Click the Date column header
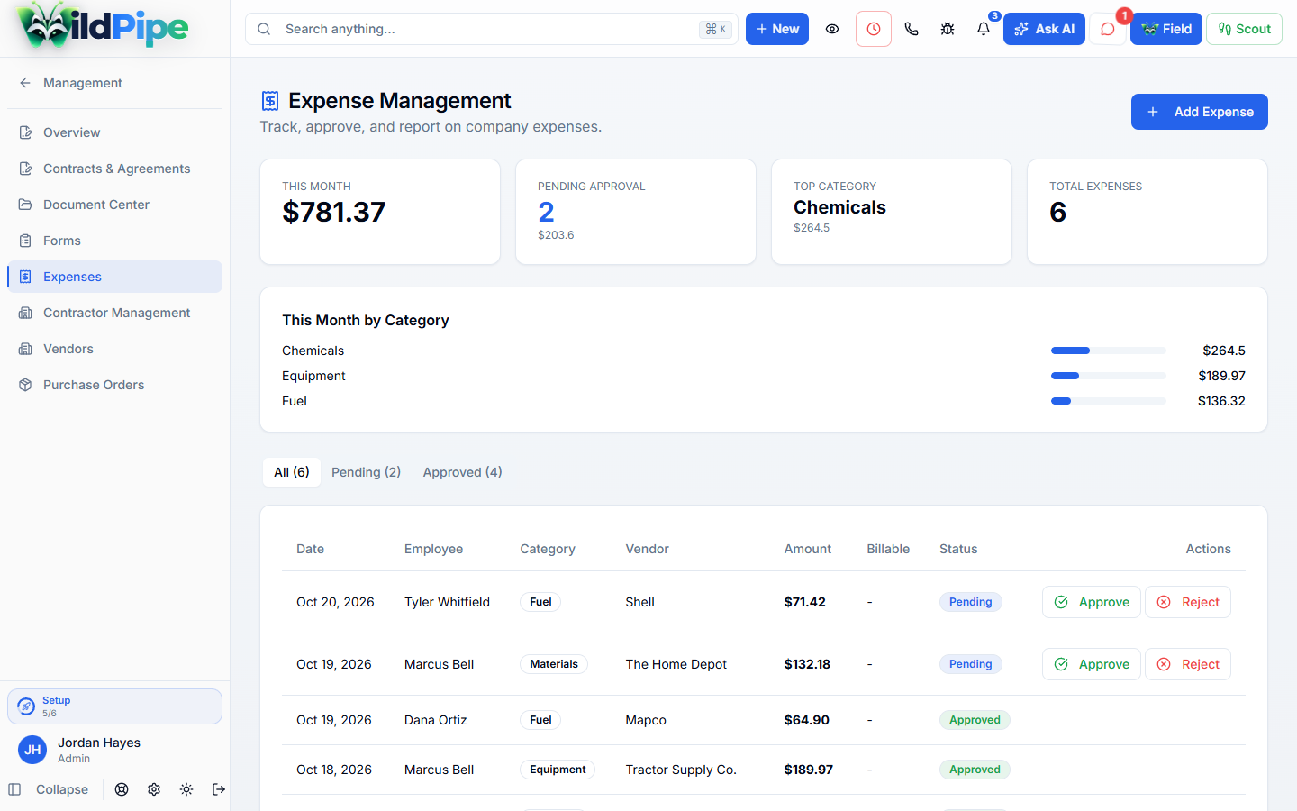 tap(310, 549)
